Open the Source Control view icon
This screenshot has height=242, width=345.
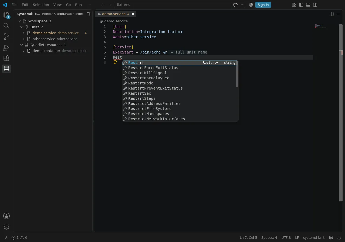coord(6,37)
